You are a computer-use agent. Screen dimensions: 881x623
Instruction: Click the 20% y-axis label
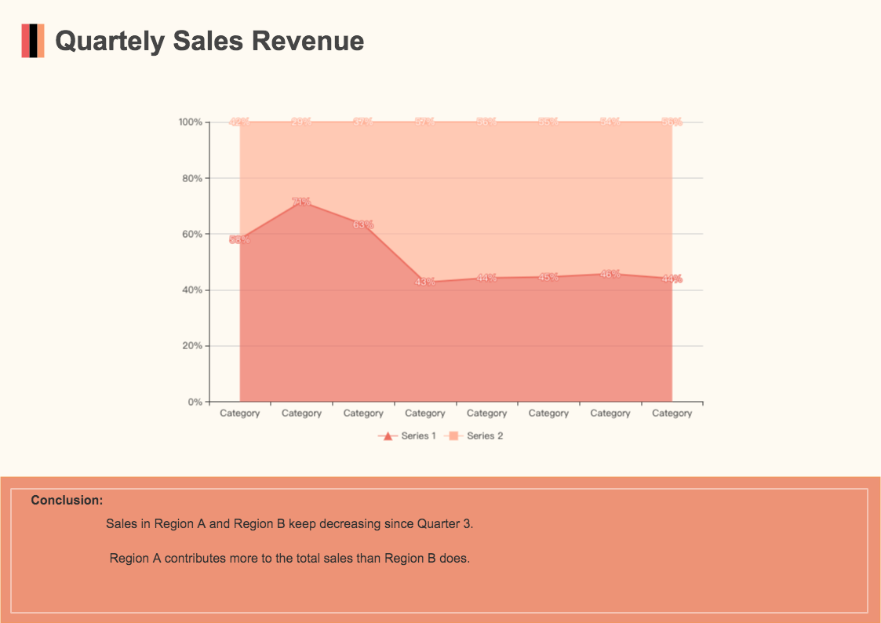pos(192,346)
